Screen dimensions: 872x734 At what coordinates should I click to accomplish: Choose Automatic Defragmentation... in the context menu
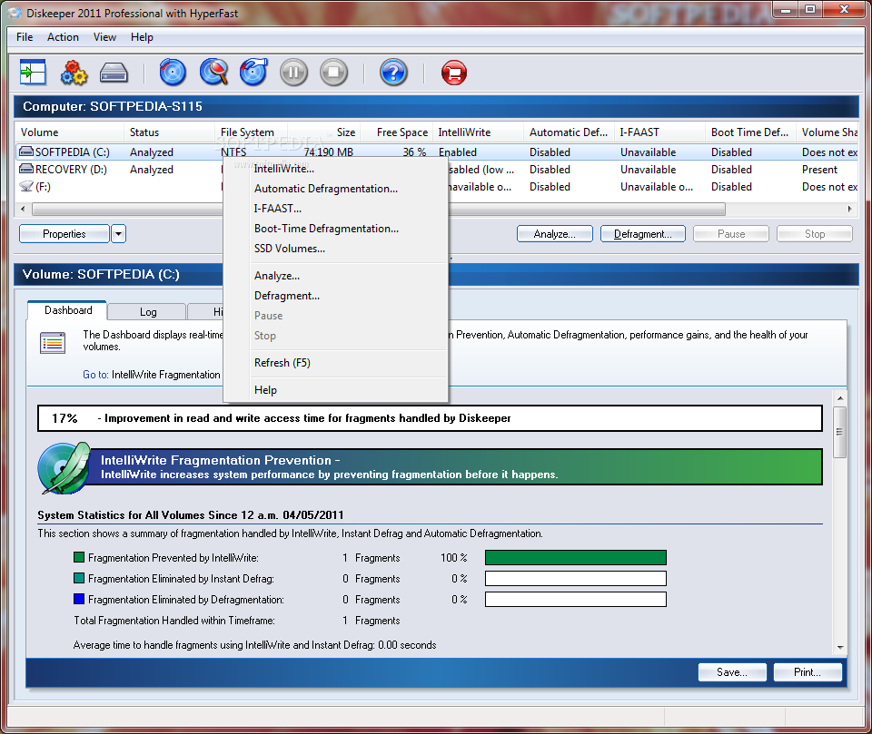(x=335, y=189)
